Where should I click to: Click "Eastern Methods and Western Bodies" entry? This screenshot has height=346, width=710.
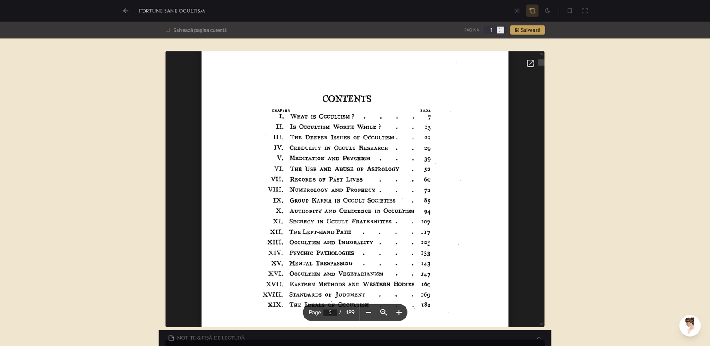click(x=352, y=284)
